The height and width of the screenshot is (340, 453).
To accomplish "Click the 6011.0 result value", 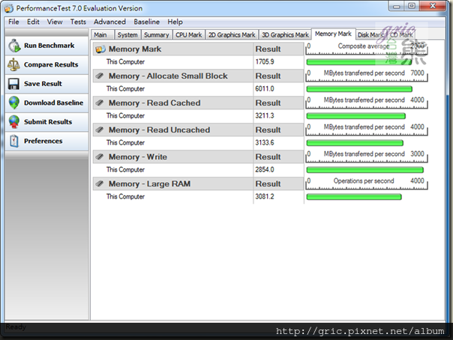I will [x=264, y=89].
